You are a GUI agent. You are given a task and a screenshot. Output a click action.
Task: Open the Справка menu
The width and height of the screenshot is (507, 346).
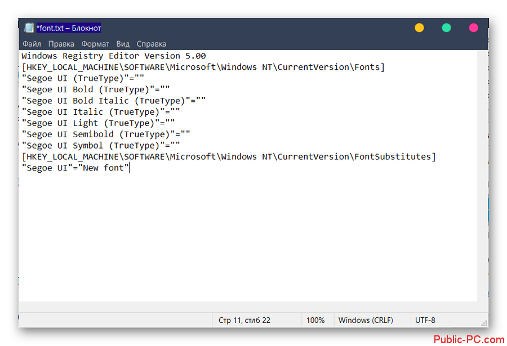(152, 44)
